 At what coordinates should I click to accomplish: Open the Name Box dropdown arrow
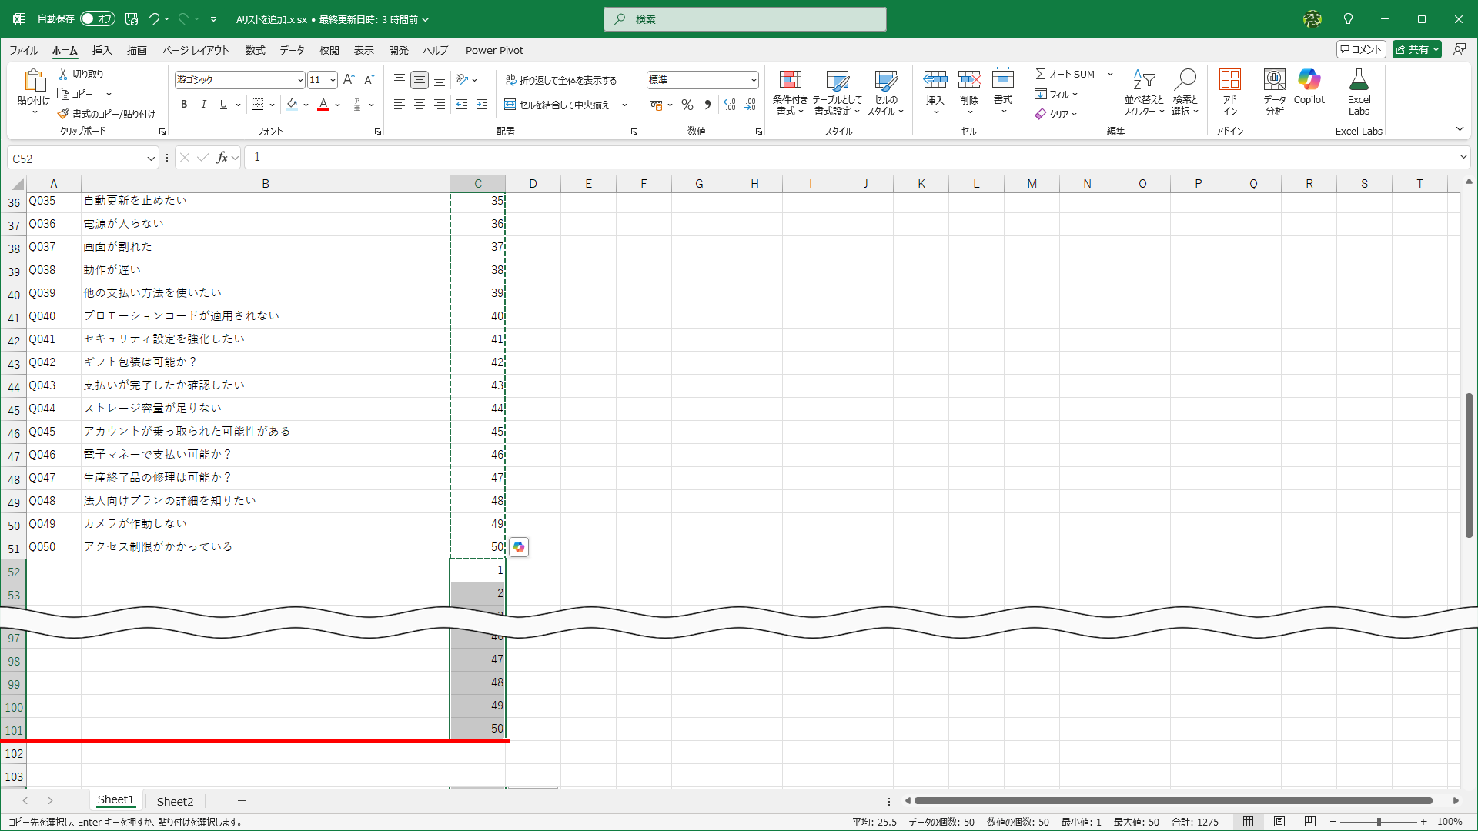coord(151,159)
